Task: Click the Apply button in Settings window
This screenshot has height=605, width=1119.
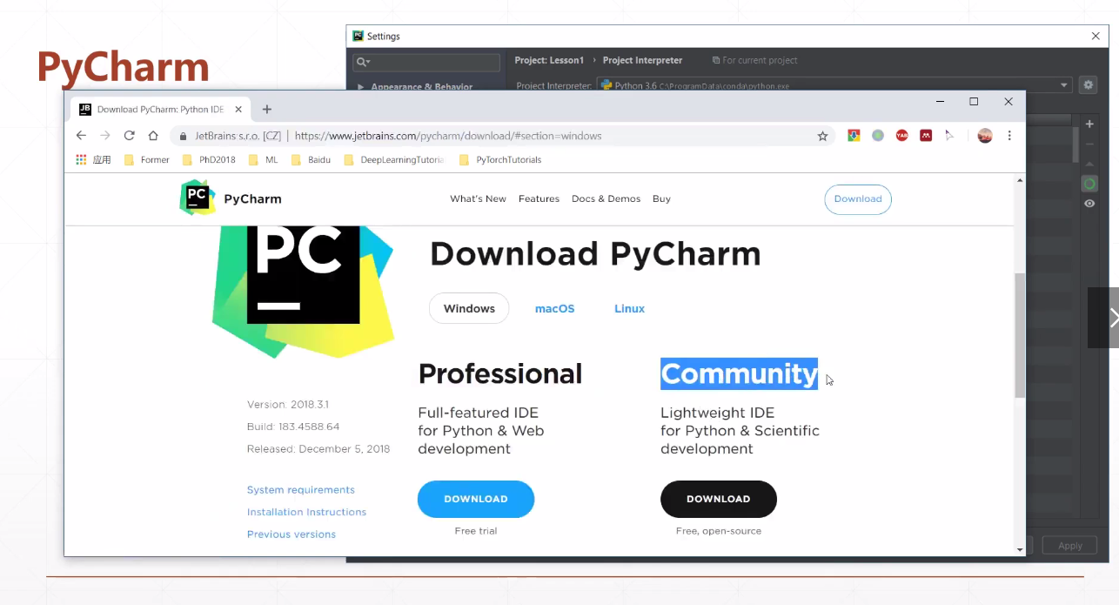Action: coord(1069,546)
